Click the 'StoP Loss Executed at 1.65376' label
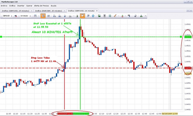The image size is (193, 116). click(x=52, y=23)
